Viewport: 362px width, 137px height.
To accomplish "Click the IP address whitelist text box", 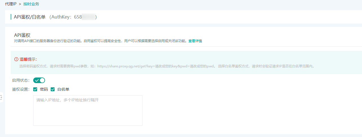I will point(88,110).
